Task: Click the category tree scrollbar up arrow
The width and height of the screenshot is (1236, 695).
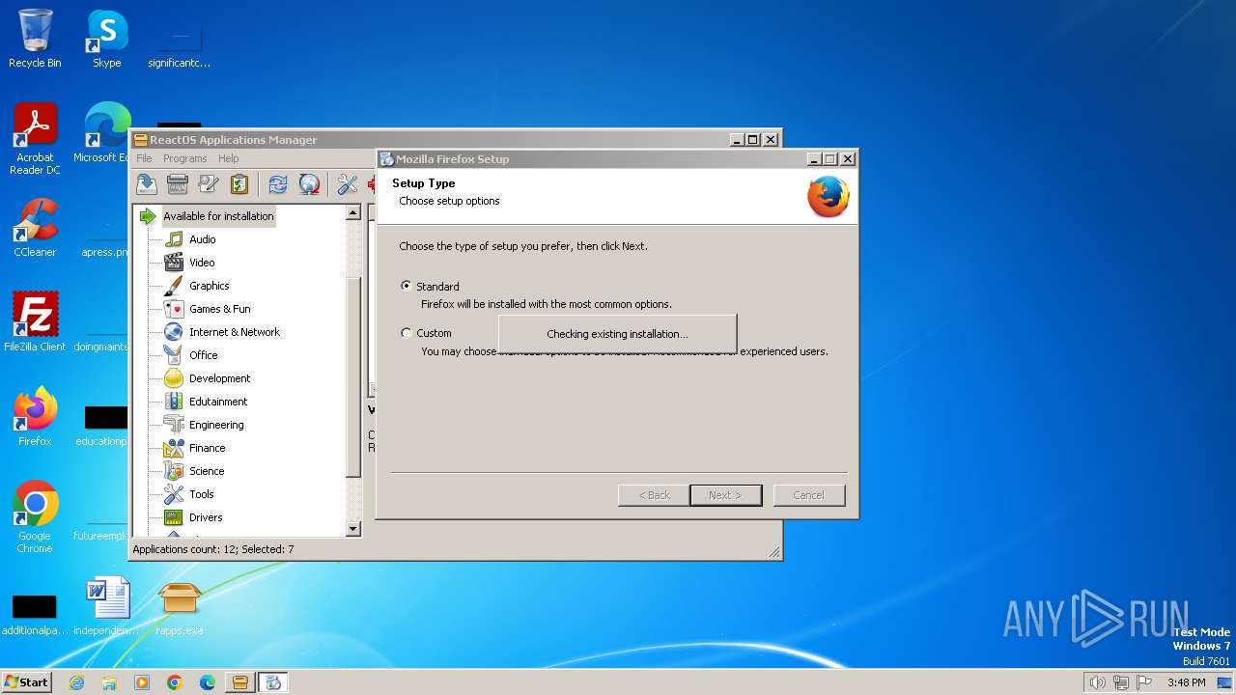Action: coord(352,212)
